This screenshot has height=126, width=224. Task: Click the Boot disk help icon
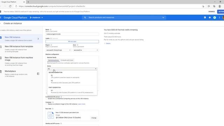pos(53,109)
